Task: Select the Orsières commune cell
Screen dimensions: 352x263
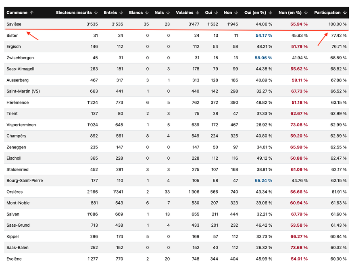Action: tap(15, 192)
